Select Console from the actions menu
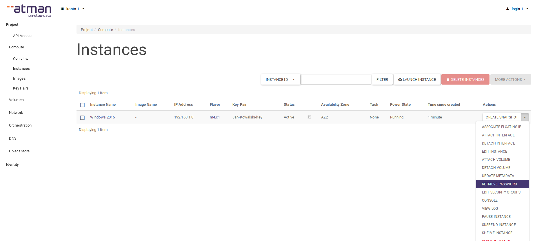535x241 pixels. click(x=490, y=200)
